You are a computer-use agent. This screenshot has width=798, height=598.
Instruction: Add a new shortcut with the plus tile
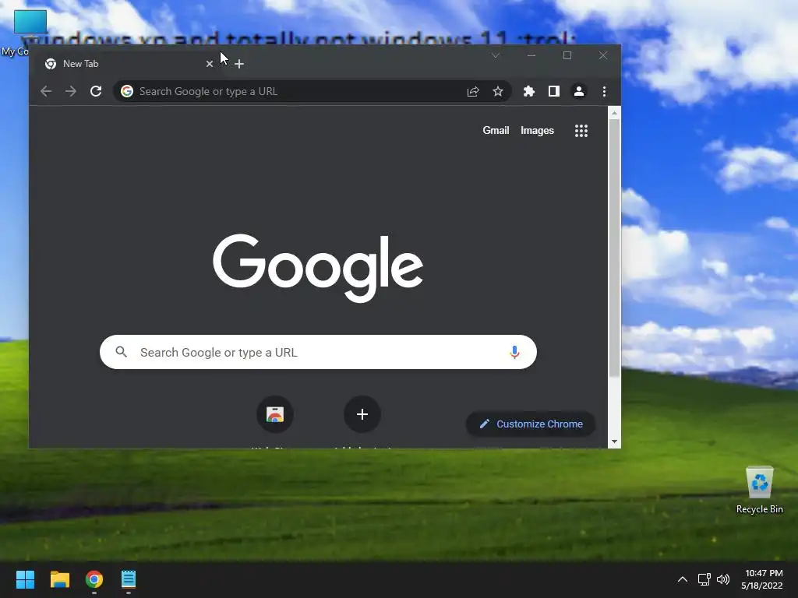coord(362,414)
